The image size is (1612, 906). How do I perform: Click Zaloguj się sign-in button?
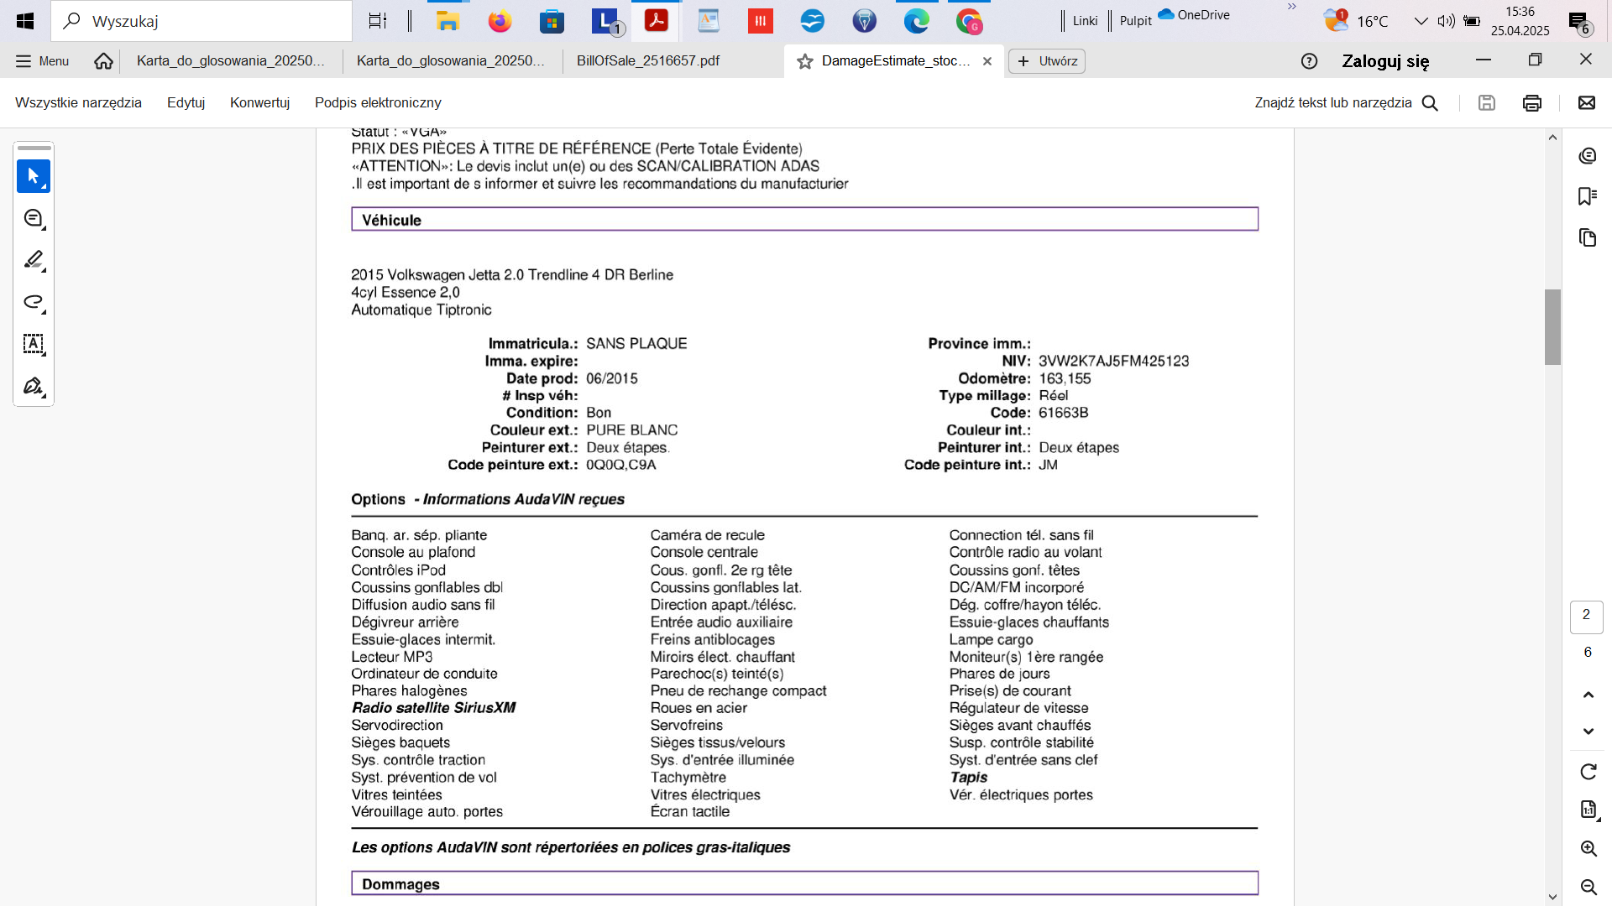click(x=1385, y=61)
